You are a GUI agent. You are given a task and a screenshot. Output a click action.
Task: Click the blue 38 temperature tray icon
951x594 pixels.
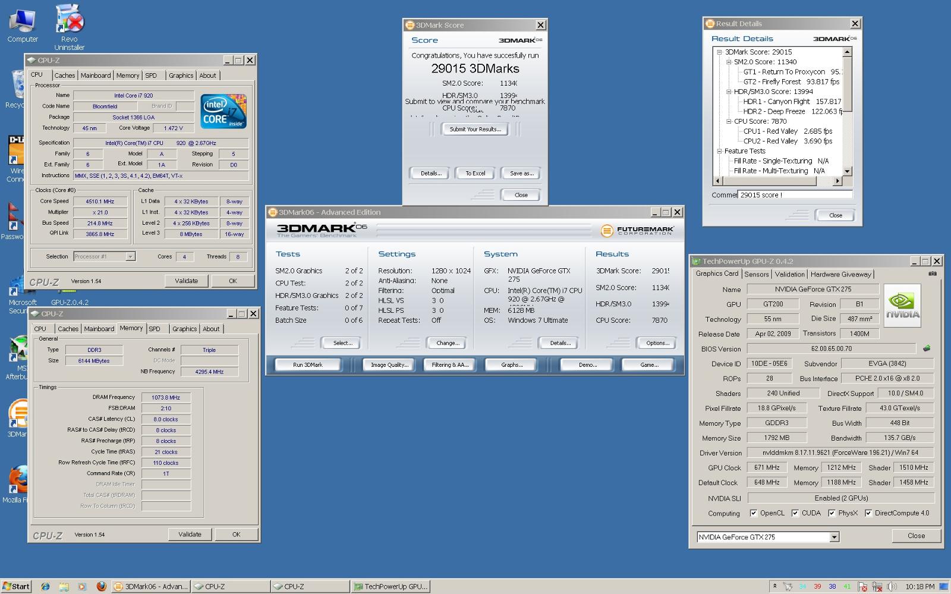tap(832, 587)
